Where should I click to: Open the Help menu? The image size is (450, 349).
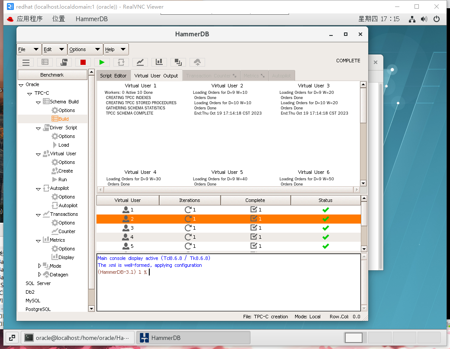point(116,49)
